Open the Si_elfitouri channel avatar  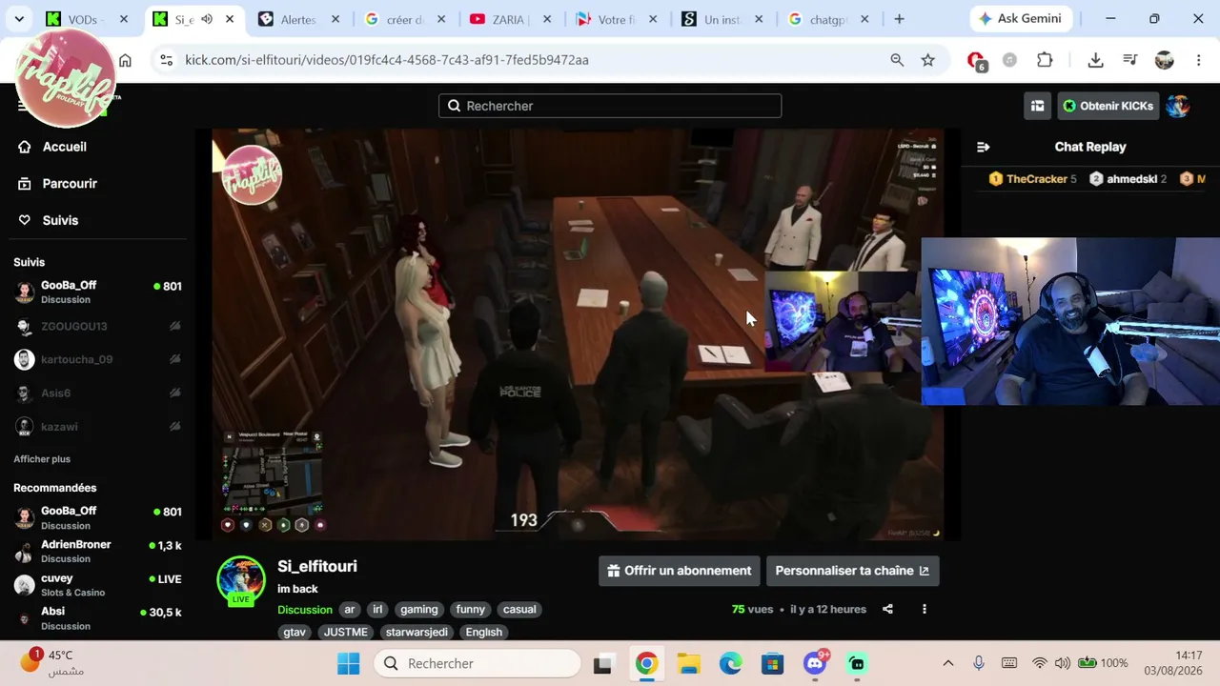[241, 580]
